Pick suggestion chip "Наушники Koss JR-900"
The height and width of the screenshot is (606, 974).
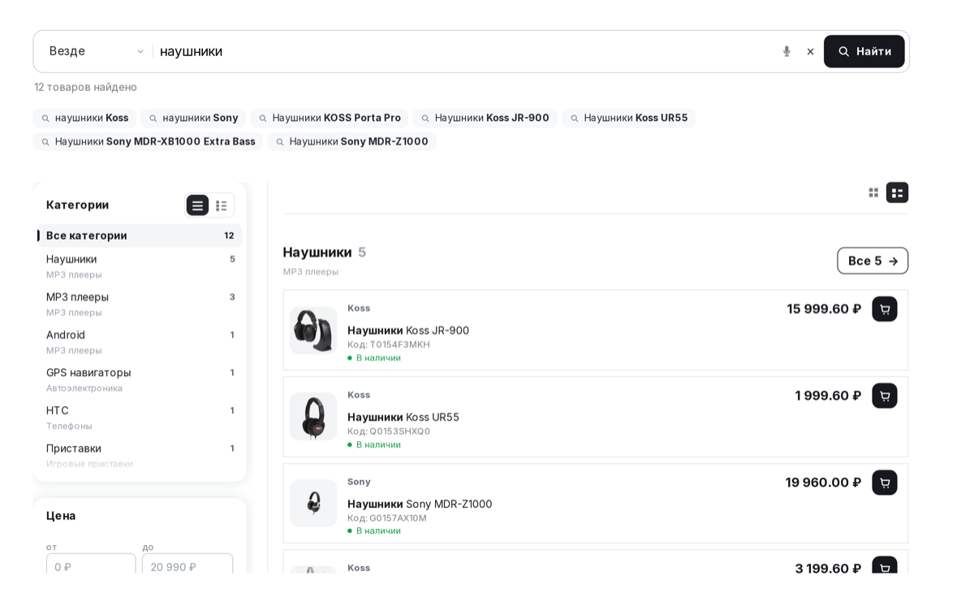tap(485, 118)
